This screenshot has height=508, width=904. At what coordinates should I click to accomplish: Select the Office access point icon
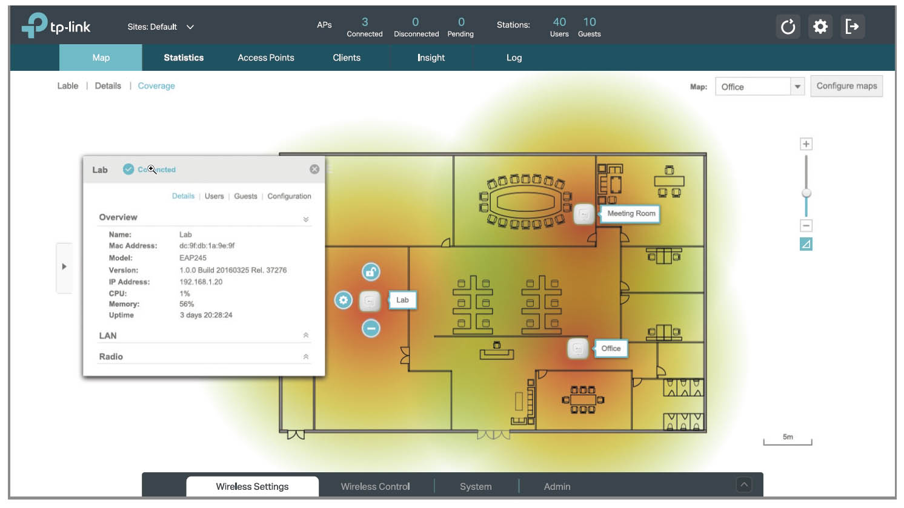pos(578,348)
